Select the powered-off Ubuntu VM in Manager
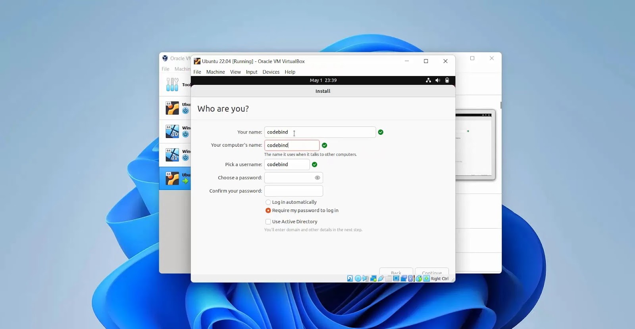Image resolution: width=635 pixels, height=329 pixels. tap(175, 108)
